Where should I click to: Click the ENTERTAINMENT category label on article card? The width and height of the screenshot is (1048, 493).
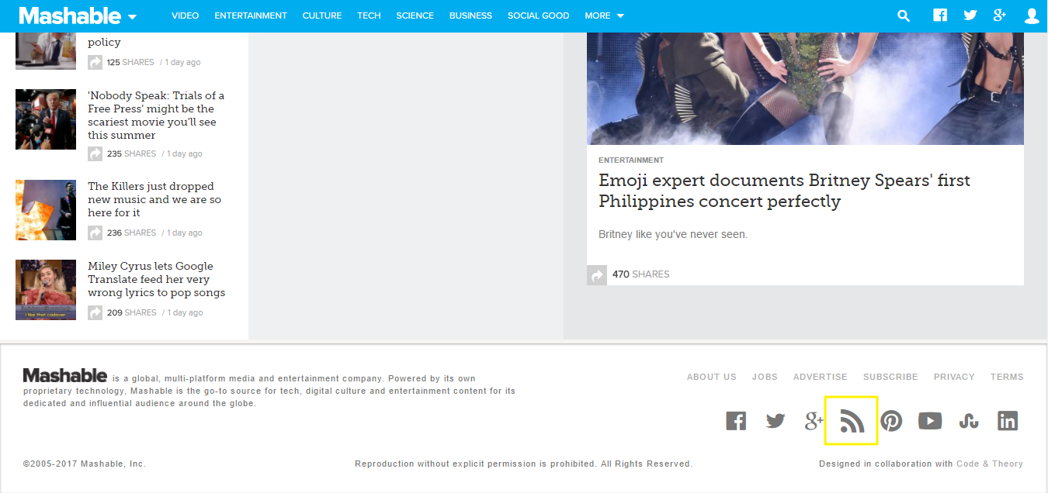[631, 160]
